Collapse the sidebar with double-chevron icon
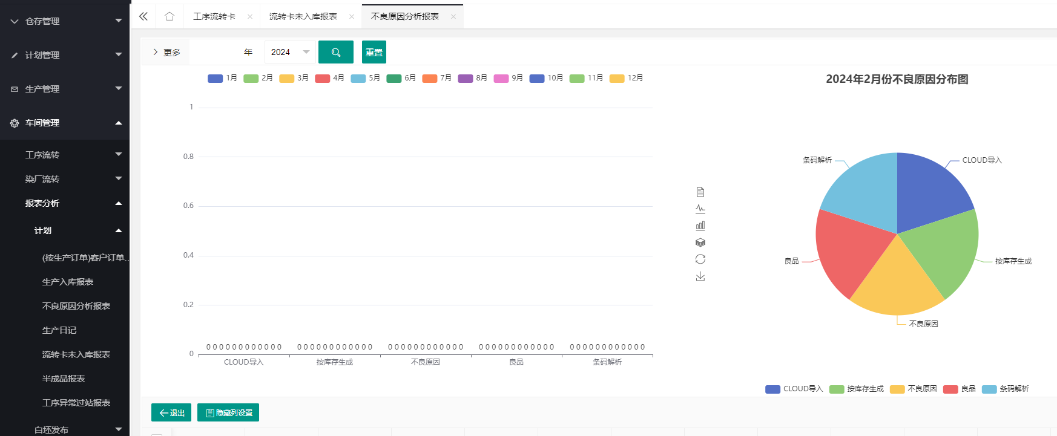The width and height of the screenshot is (1057, 436). 143,16
